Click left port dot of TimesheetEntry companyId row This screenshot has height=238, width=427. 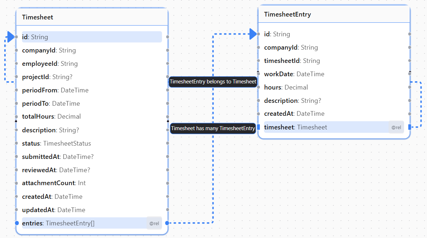point(258,47)
